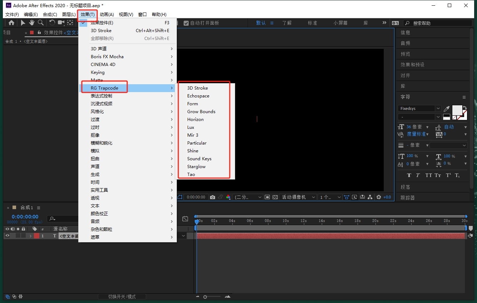The image size is (477, 303).
Task: Click black and white reset swatches
Action: point(447,117)
